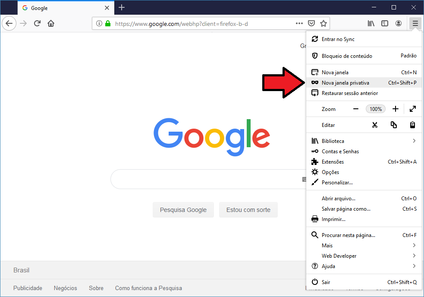Open the Negócios footer link
The width and height of the screenshot is (424, 297).
pyautogui.click(x=66, y=288)
